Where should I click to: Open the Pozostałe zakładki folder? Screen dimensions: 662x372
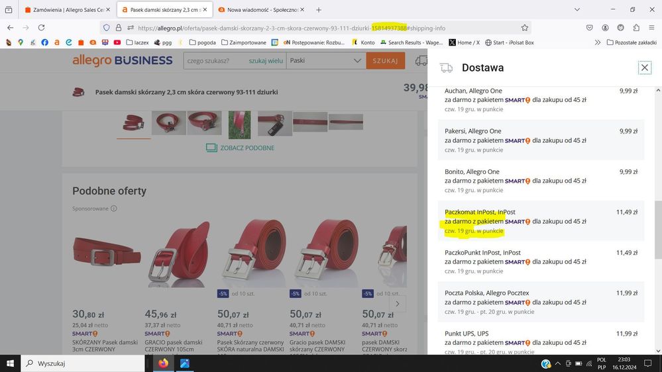[x=632, y=42]
